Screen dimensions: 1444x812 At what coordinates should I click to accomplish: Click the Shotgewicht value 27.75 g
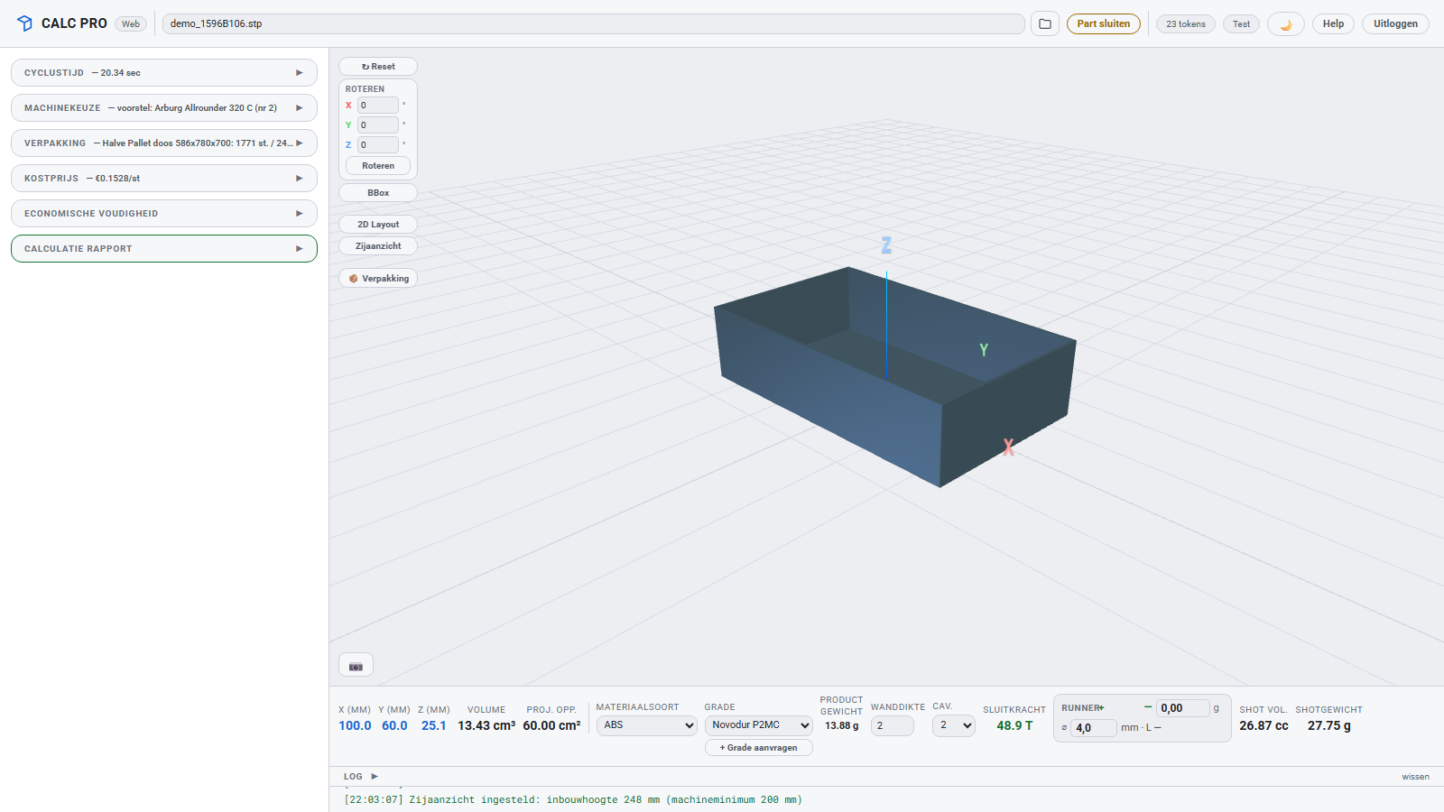coord(1329,725)
